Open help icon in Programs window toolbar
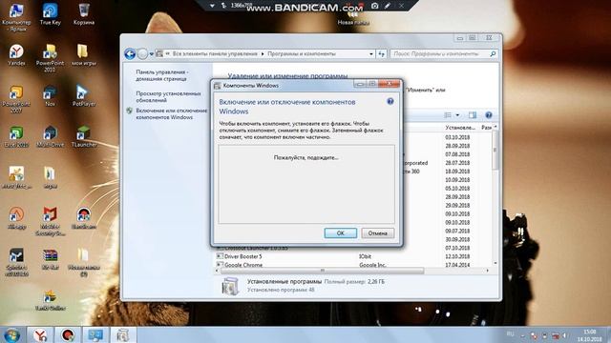The image size is (611, 343). pos(488,115)
